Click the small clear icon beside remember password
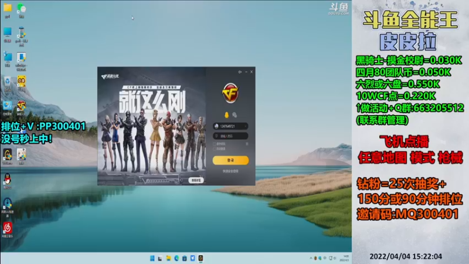 point(247,144)
